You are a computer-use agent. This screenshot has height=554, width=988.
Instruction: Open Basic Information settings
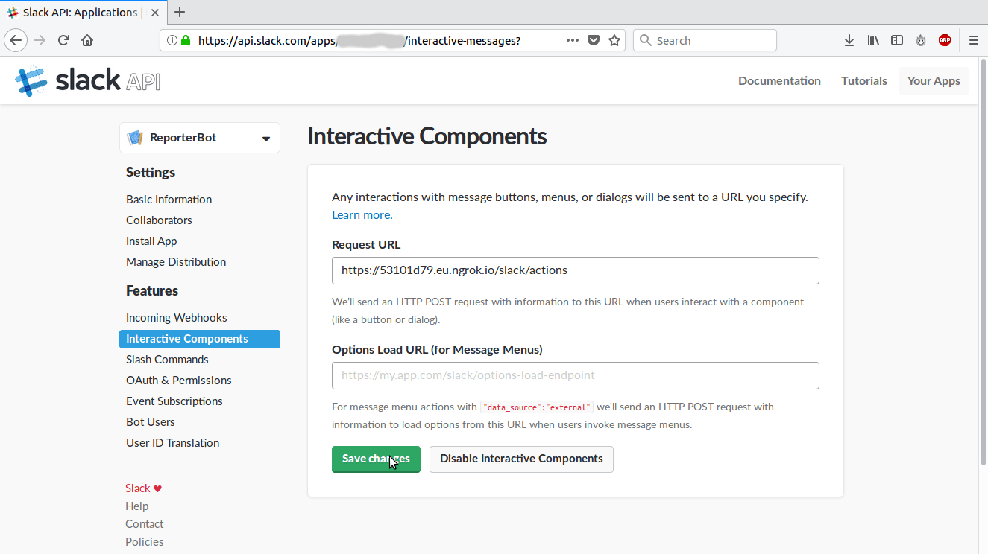169,199
